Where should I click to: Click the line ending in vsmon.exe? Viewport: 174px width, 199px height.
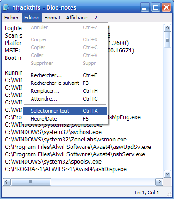tap(65, 140)
